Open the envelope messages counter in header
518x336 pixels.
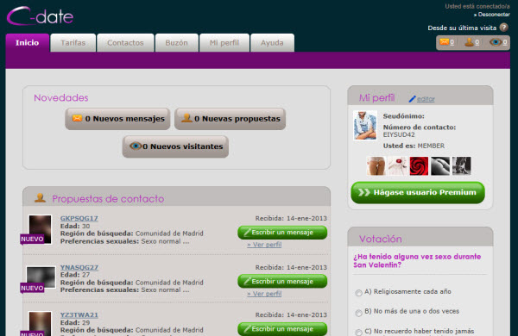(x=447, y=42)
